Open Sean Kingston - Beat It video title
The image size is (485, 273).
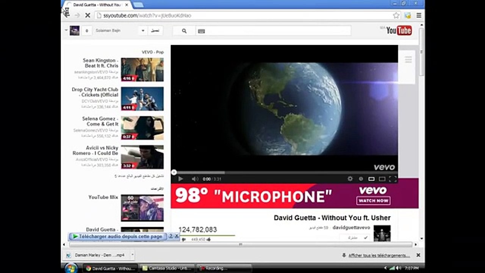(100, 63)
